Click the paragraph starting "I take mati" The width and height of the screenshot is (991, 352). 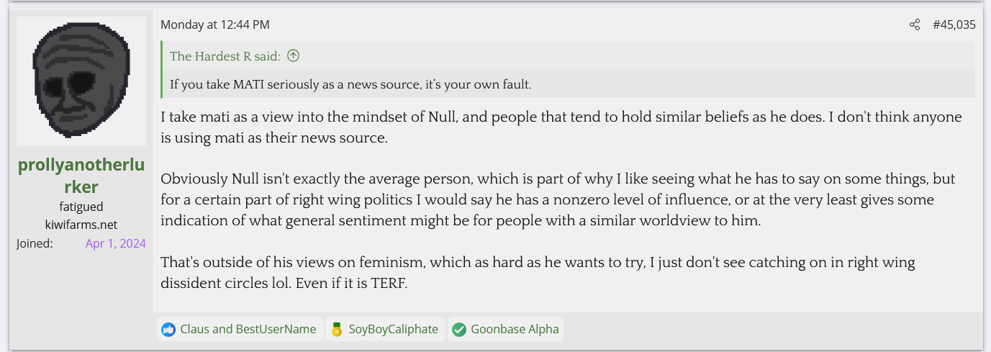click(x=561, y=127)
